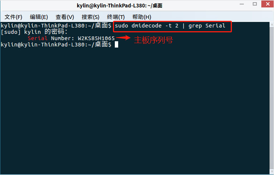The image size is (274, 175).
Task: Click the scrollbar up arrow
Action: 272,25
